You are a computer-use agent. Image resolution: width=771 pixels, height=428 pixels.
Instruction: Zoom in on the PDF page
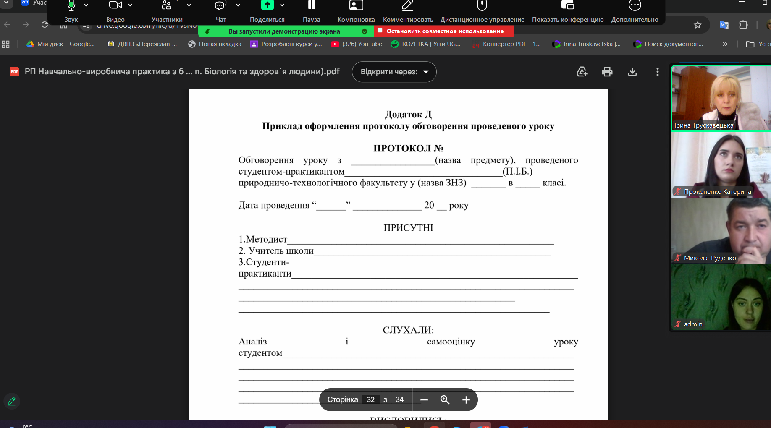pos(466,400)
